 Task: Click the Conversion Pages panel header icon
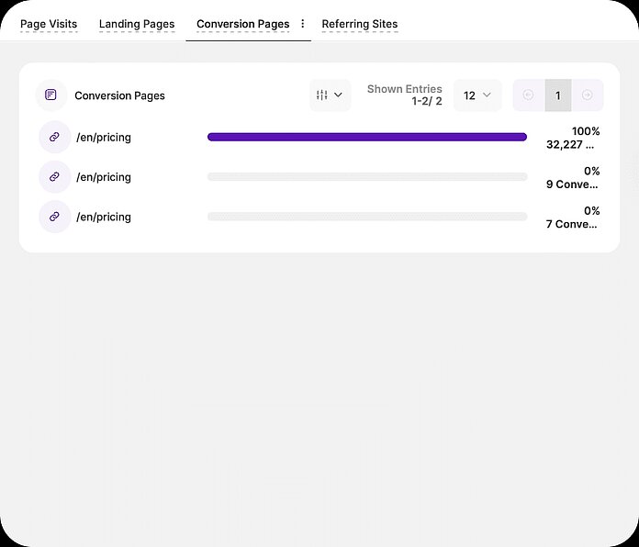click(51, 95)
